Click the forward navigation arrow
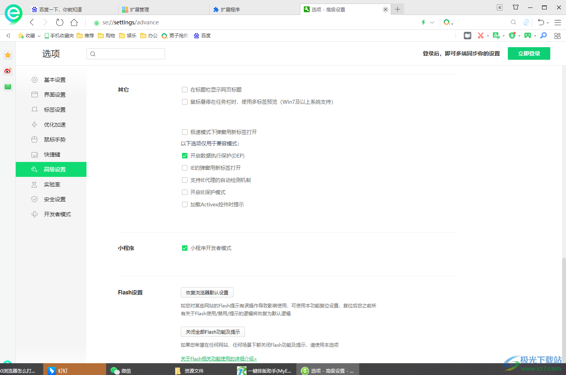This screenshot has width=566, height=375. pyautogui.click(x=45, y=22)
